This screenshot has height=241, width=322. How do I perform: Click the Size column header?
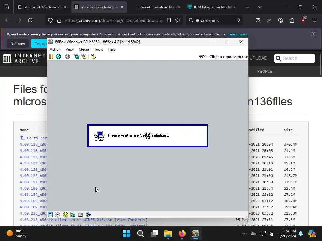point(288,130)
